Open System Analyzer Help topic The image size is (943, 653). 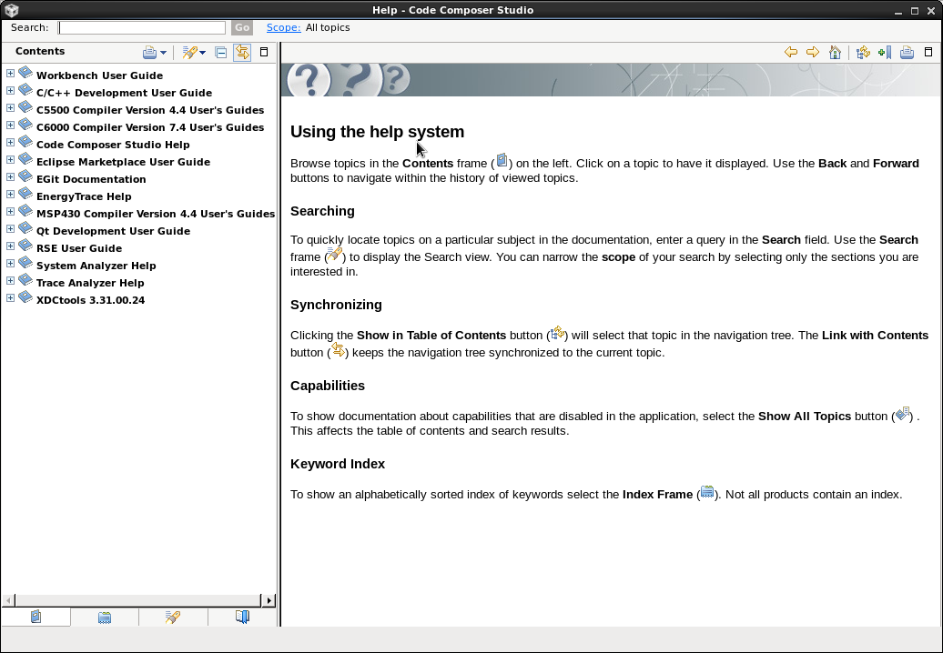[x=96, y=266]
